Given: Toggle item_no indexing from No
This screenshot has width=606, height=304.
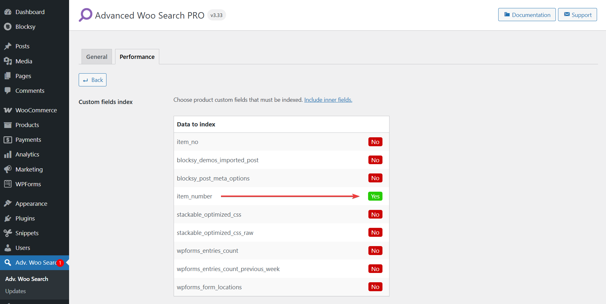Looking at the screenshot, I should [x=375, y=142].
